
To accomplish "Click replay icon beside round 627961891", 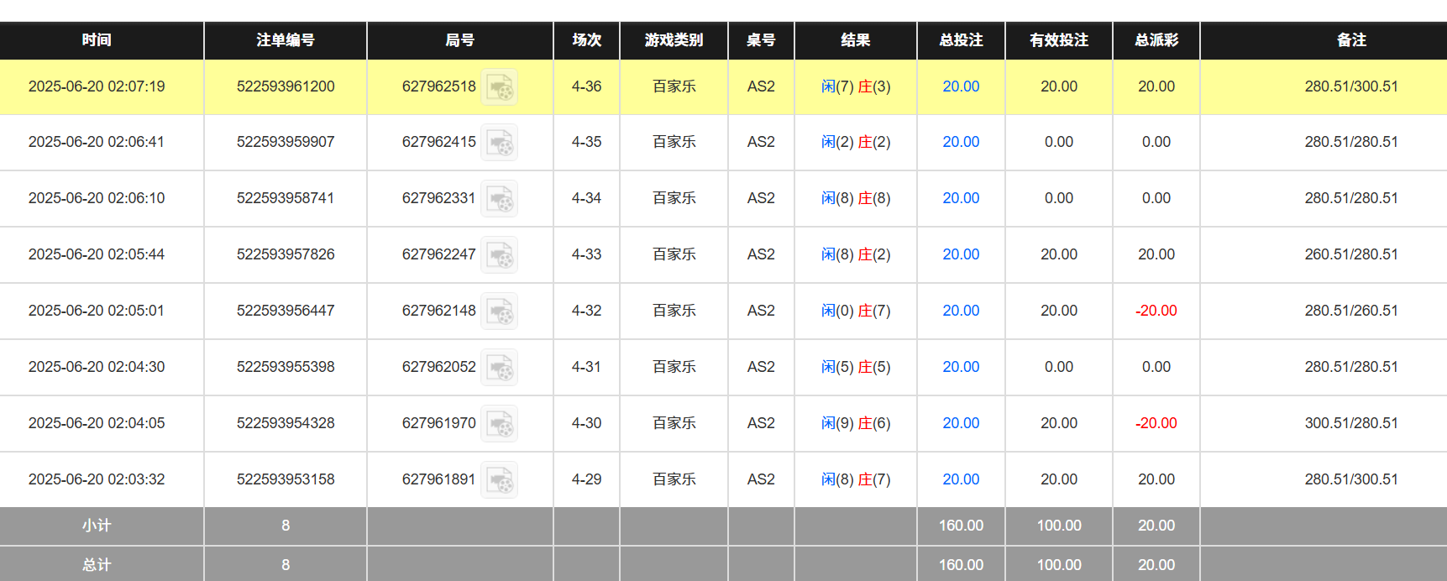I will click(499, 480).
